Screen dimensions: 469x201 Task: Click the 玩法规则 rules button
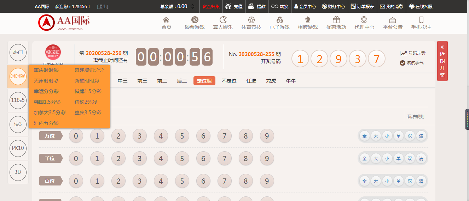tap(416, 116)
